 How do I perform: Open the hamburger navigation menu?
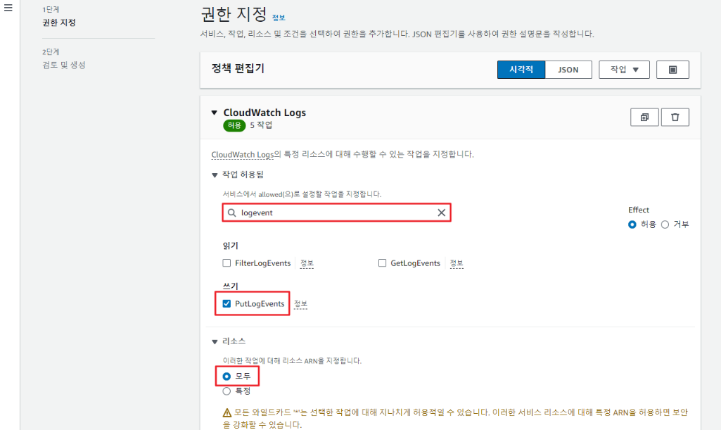[8, 8]
